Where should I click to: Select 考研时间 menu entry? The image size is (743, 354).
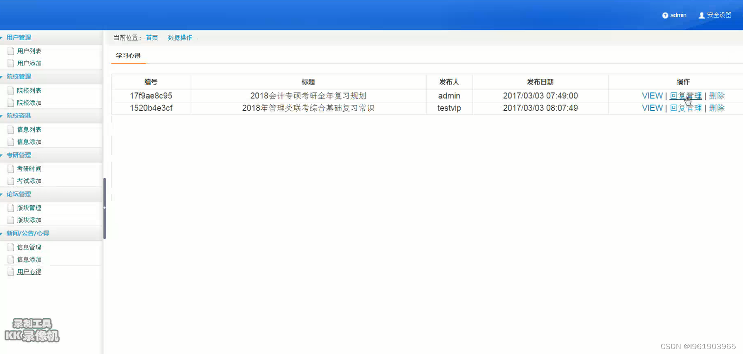point(29,168)
